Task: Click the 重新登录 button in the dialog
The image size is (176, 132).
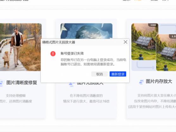Action: click(x=118, y=74)
